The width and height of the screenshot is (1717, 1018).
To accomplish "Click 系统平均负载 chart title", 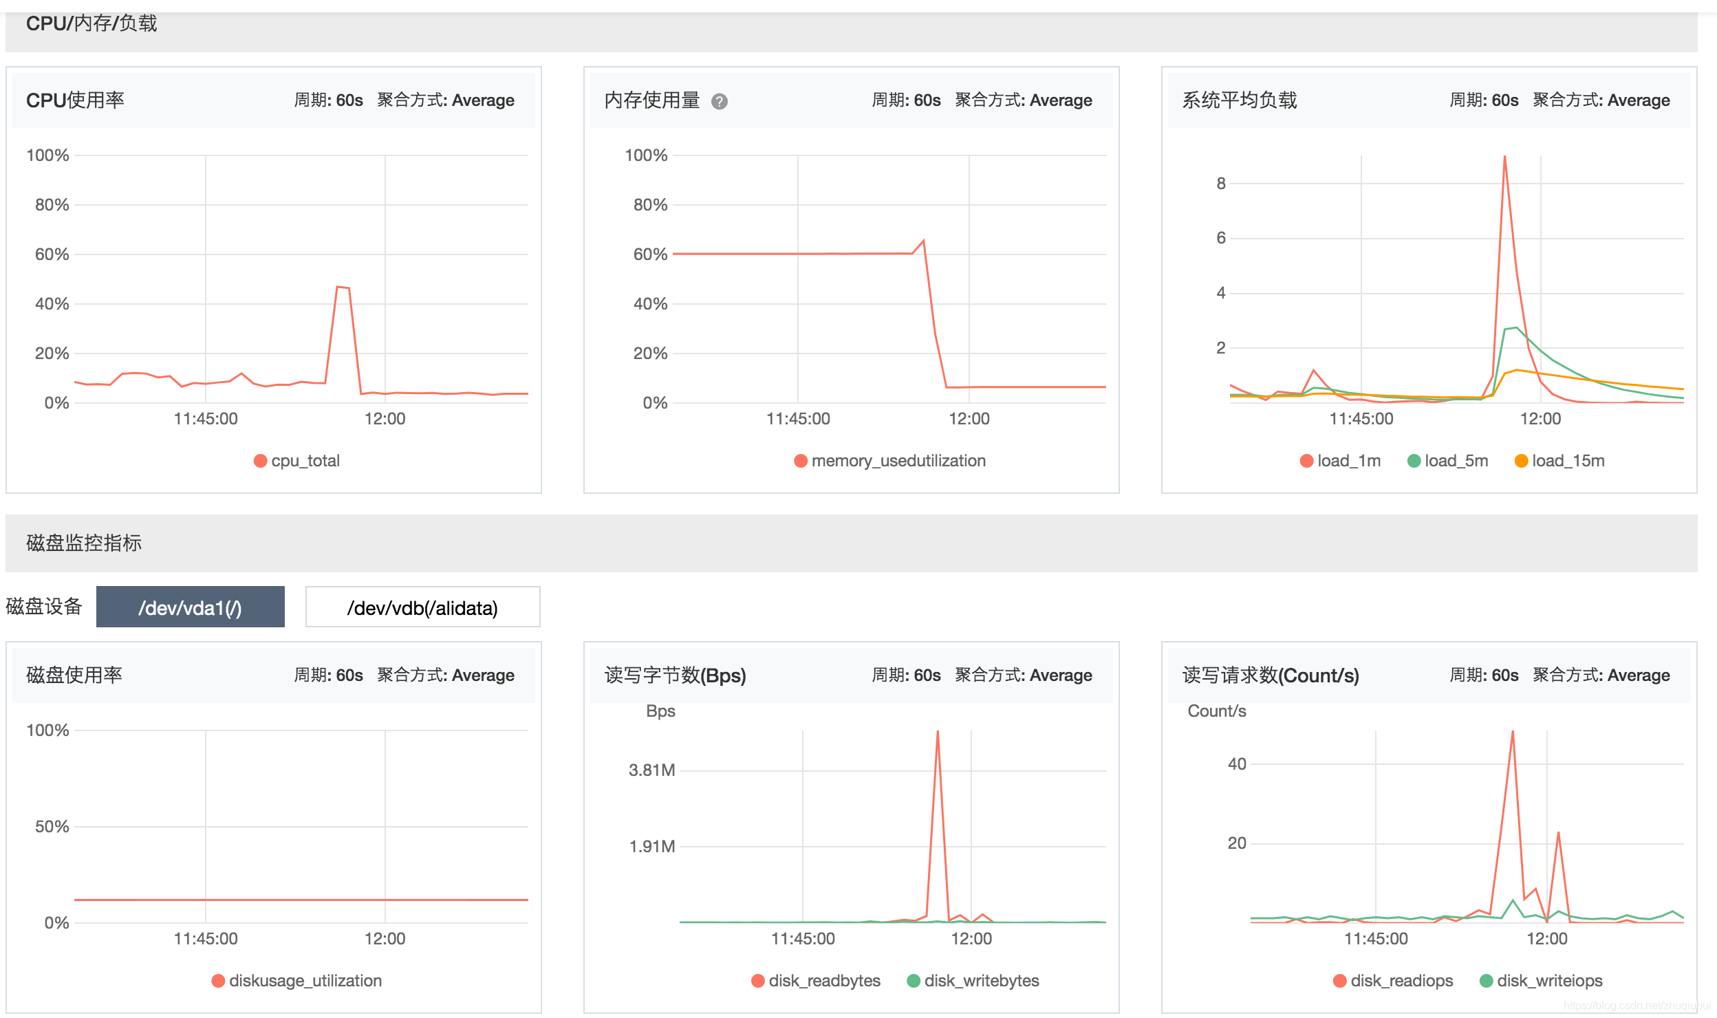I will [x=1239, y=100].
